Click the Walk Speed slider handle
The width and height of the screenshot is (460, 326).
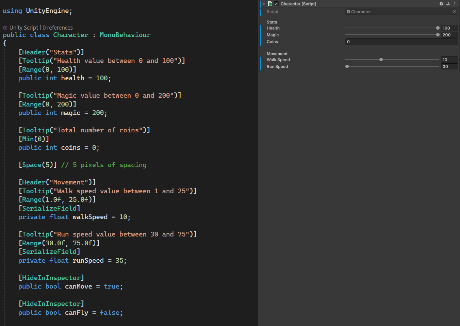click(x=381, y=60)
